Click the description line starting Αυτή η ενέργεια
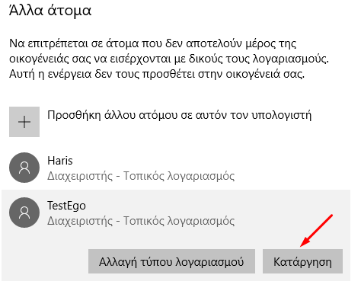Viewport: 361px width, 291px height. pos(157,74)
